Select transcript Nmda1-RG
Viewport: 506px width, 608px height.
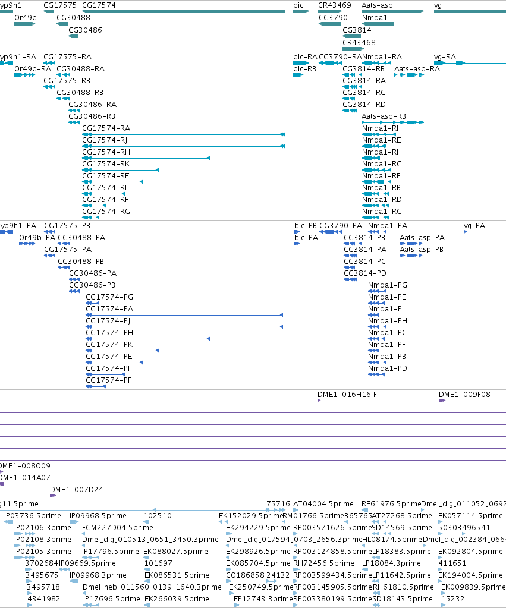[375, 218]
